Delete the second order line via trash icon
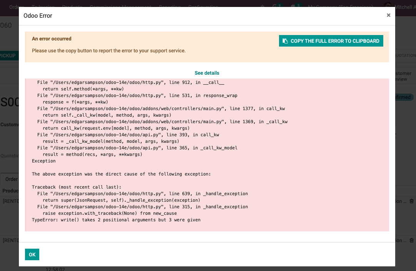416x271 pixels. (411, 241)
